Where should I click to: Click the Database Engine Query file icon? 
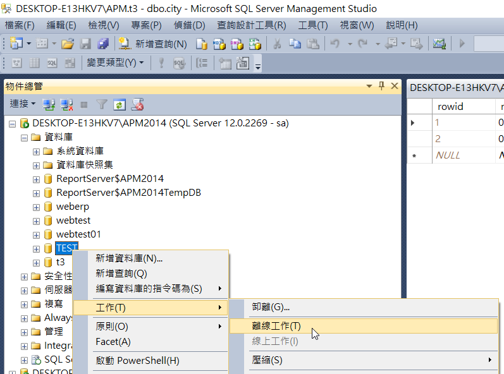[202, 44]
